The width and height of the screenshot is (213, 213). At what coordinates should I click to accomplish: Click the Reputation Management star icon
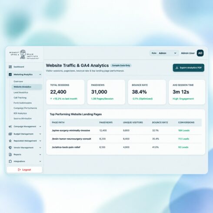tap(10, 141)
